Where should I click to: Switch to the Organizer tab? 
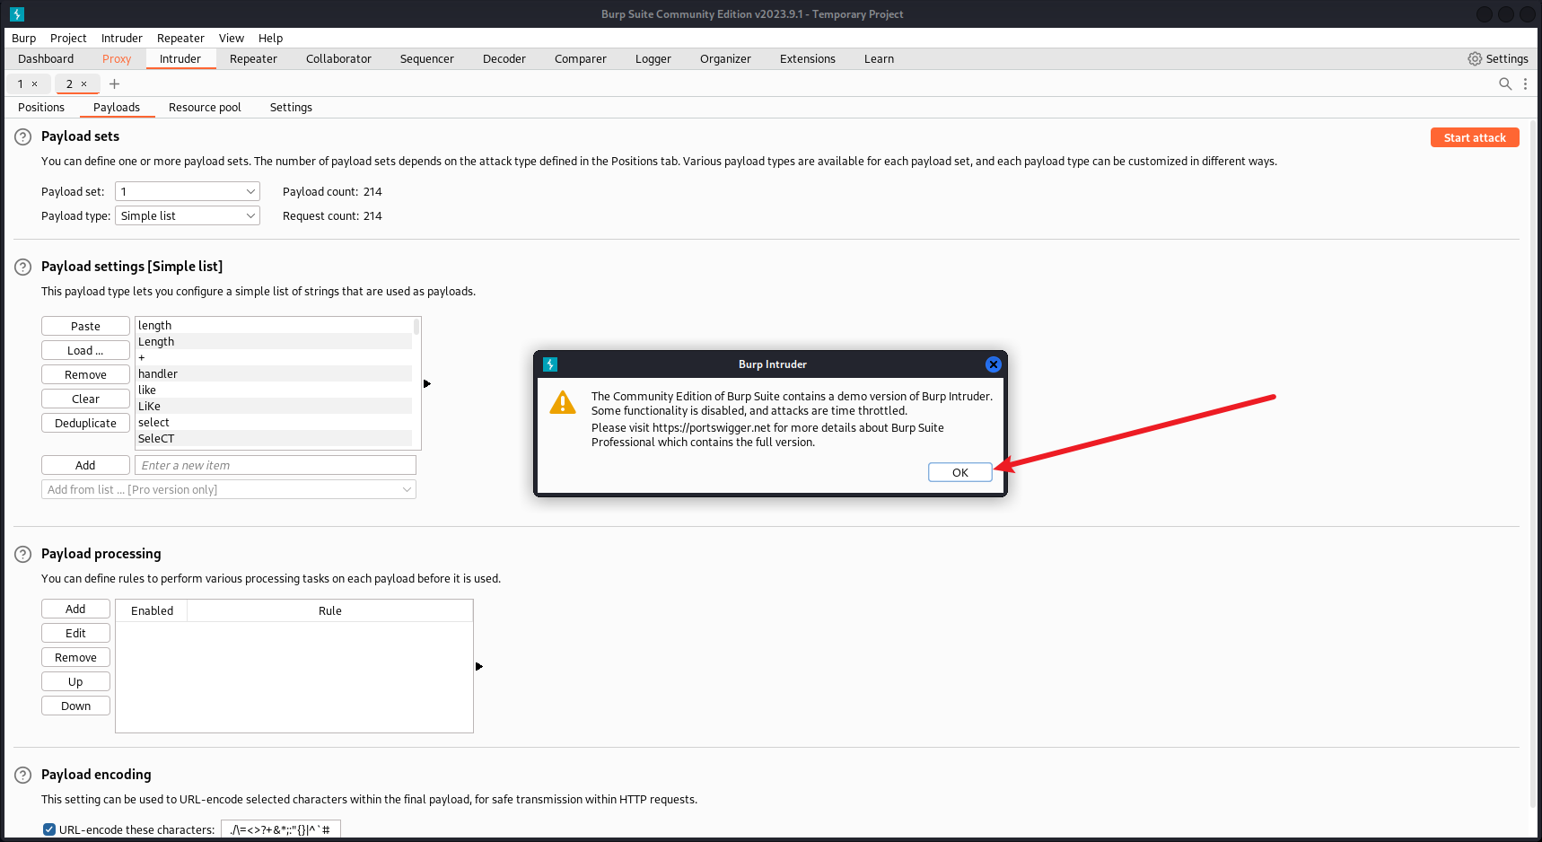pos(725,58)
